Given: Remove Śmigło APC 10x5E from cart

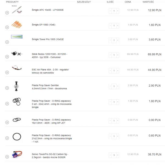Looking at the screenshot, I should click(x=7, y=13).
